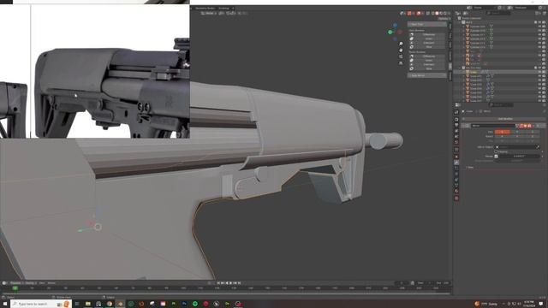Toggle Mirror modifier Axis Y button

tap(517, 132)
